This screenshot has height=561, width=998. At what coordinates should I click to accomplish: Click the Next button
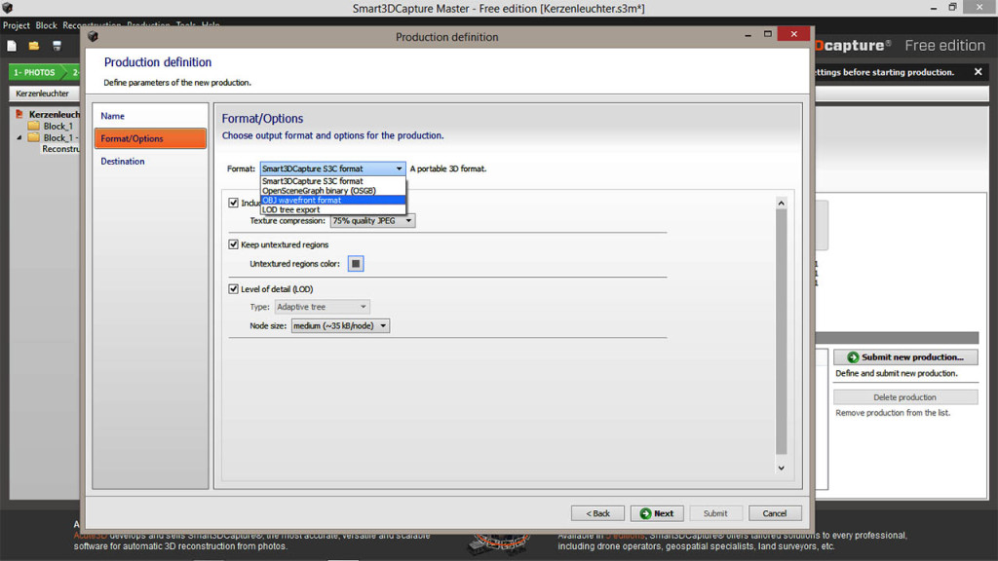(x=657, y=513)
